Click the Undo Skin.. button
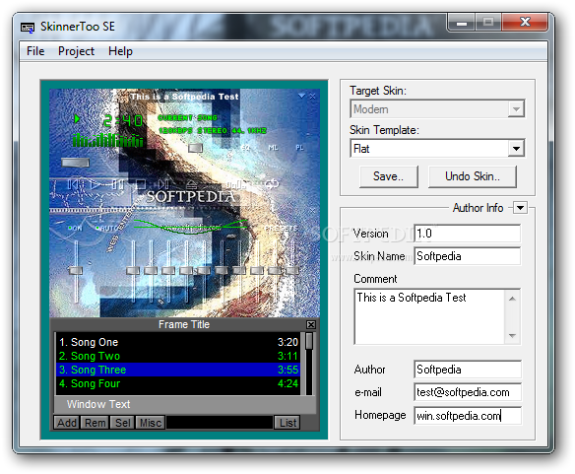Image resolution: width=575 pixels, height=474 pixels. coord(473,176)
